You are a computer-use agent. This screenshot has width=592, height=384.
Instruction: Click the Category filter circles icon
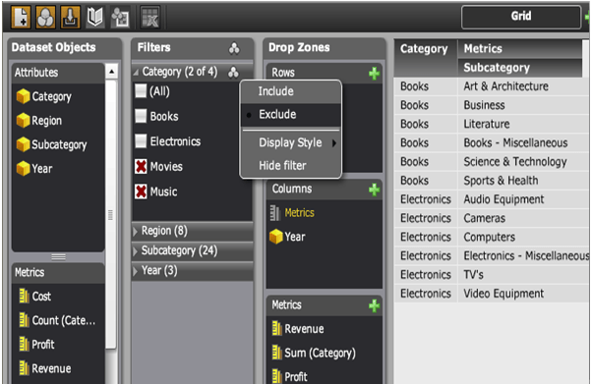pyautogui.click(x=233, y=72)
